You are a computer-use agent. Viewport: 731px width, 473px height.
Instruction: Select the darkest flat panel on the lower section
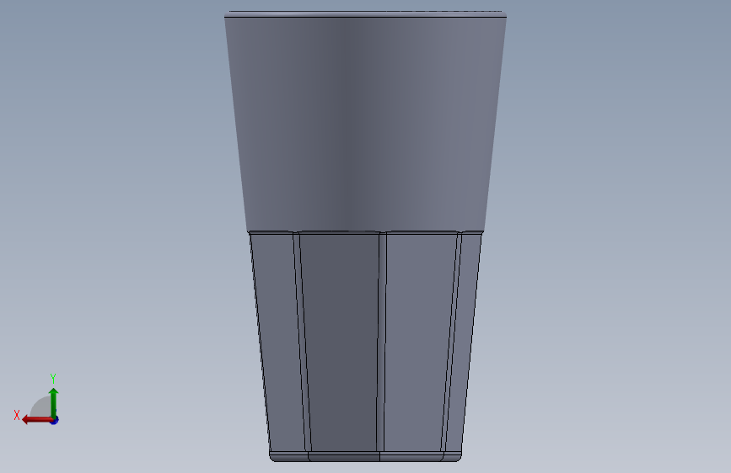coord(341,343)
